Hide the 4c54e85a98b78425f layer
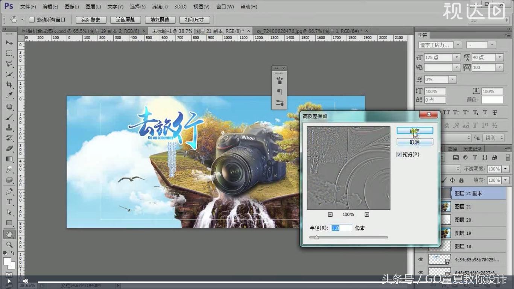 point(421,259)
